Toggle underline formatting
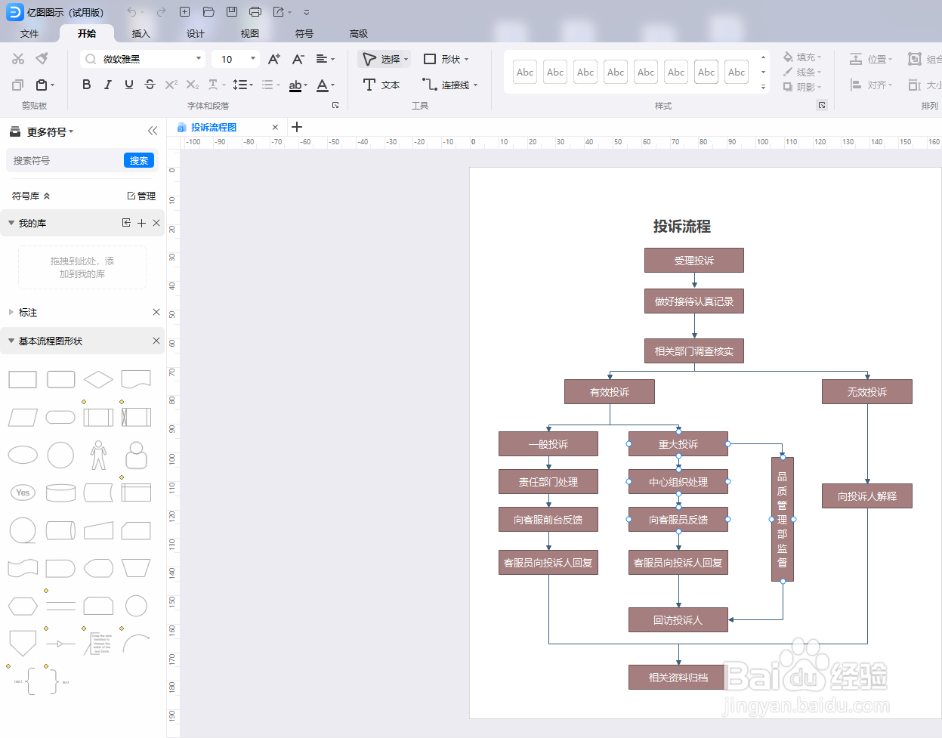This screenshot has height=738, width=942. [129, 85]
